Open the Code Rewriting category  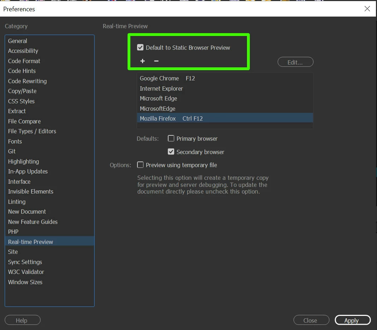(x=49, y=81)
